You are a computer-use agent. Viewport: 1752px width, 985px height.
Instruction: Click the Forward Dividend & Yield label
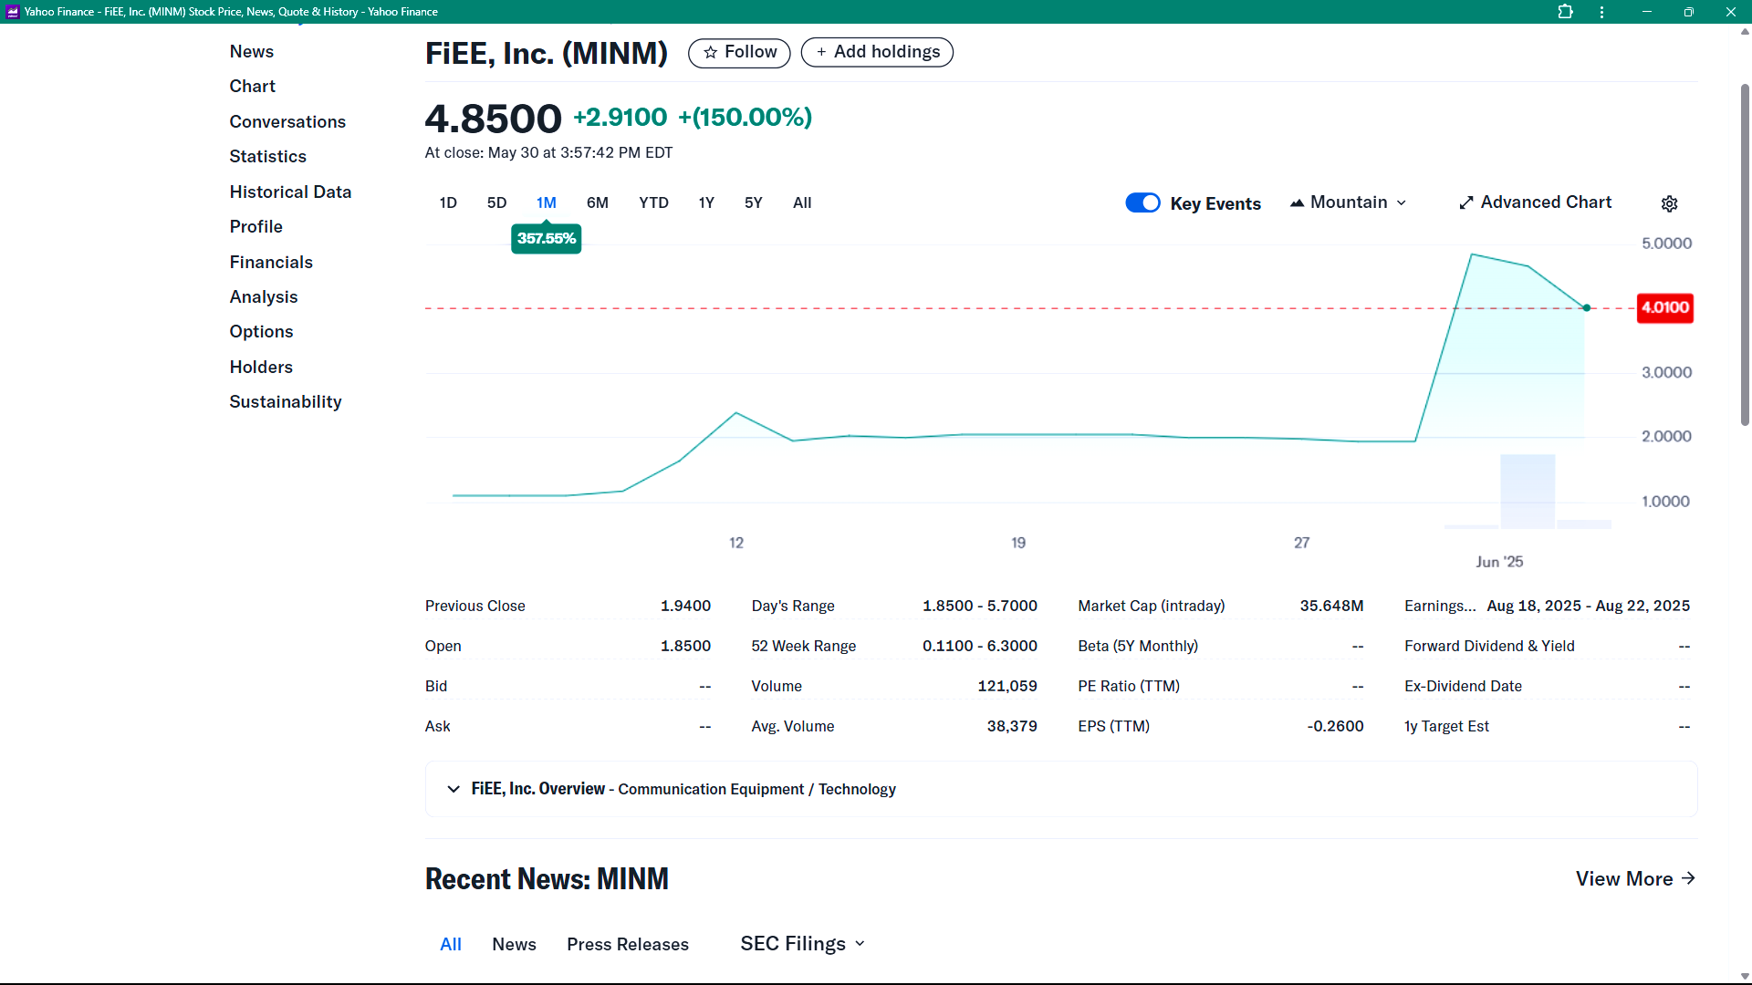[1489, 647]
